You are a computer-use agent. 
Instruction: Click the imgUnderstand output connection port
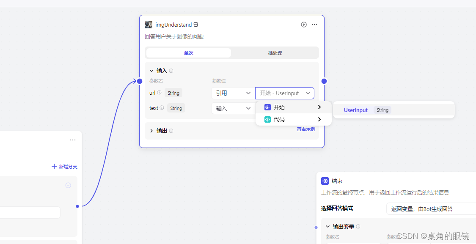click(x=324, y=81)
